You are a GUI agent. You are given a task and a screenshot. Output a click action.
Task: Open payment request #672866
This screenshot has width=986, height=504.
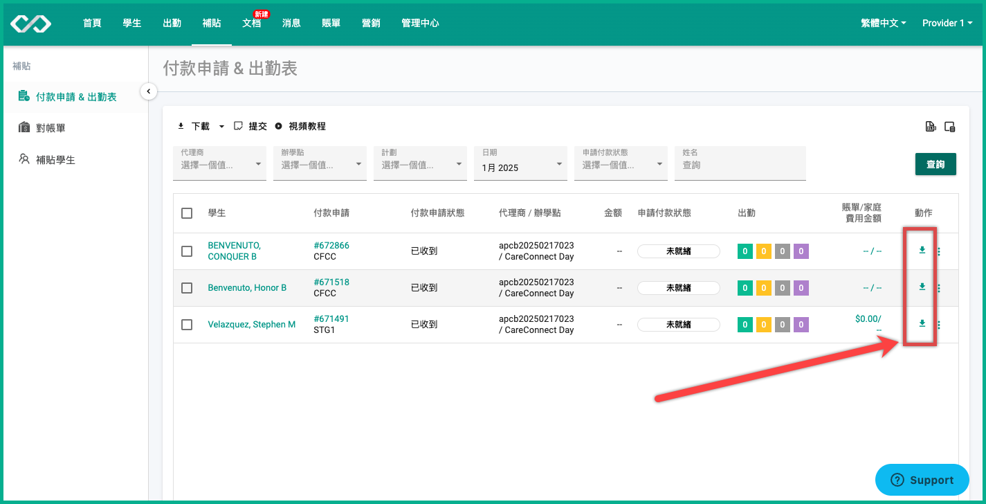(331, 246)
